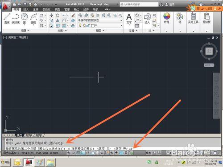Expand the Modify (修改) panel arrow

click(66, 31)
